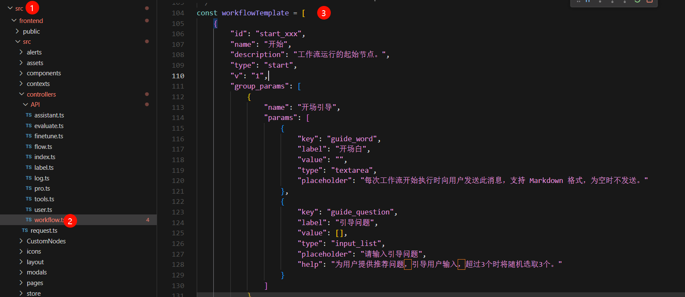The height and width of the screenshot is (297, 685).
Task: Click the TS icon beside index.ts
Action: coord(29,157)
